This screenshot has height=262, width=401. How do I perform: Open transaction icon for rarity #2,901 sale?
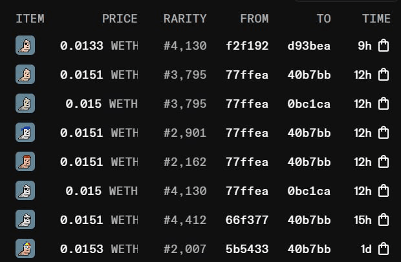(x=384, y=133)
